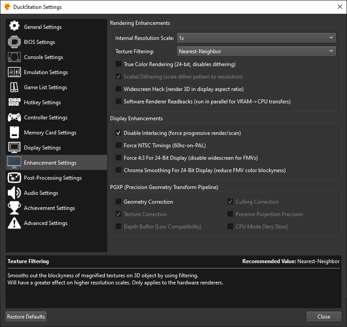Viewport: 347px width, 327px height.
Task: Go to Display Settings page
Action: click(x=56, y=147)
